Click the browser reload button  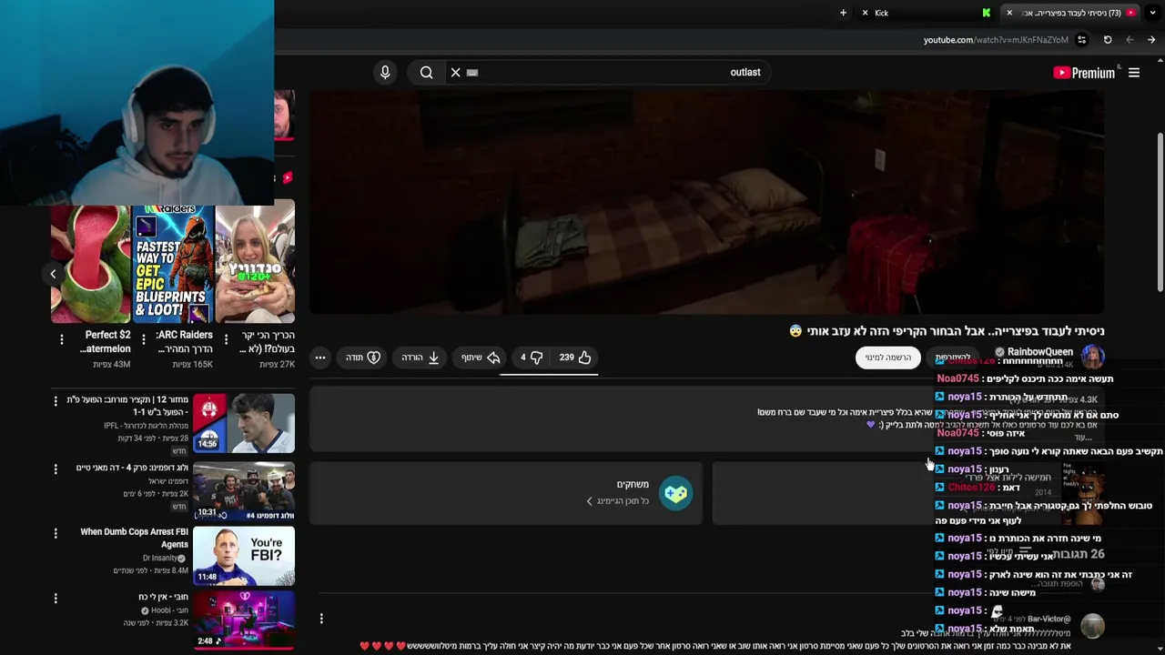click(1108, 40)
